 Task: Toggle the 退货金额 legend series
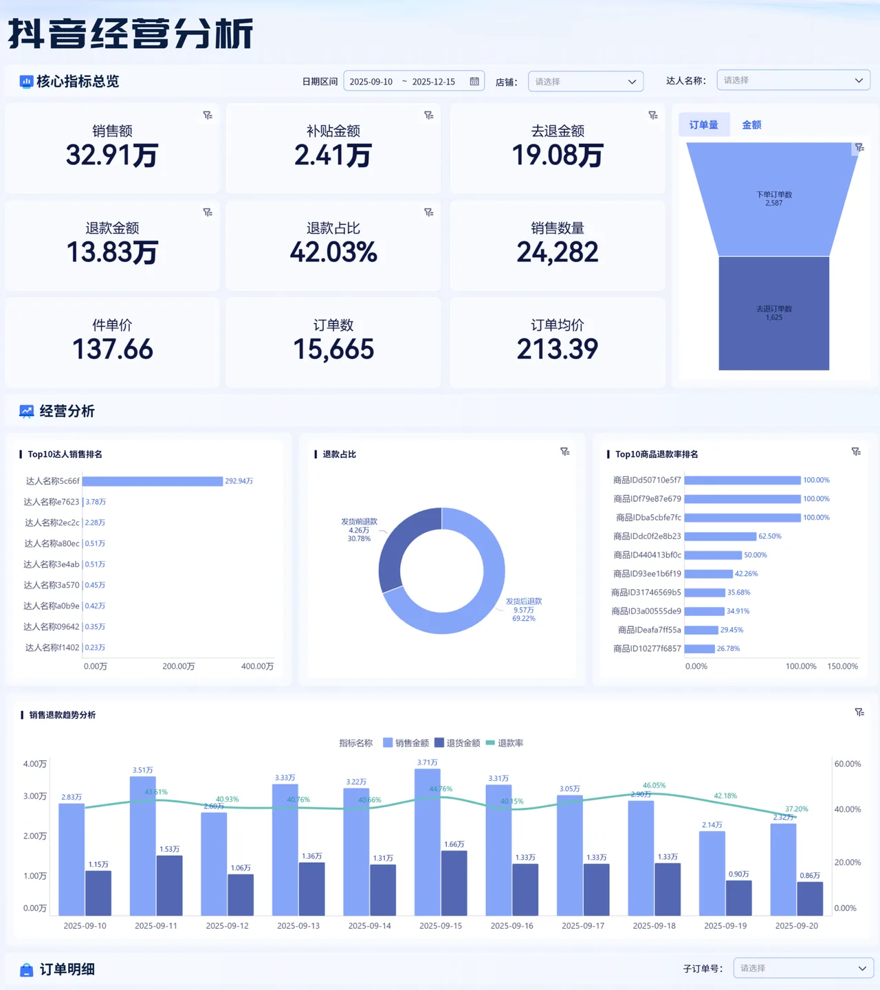(457, 742)
